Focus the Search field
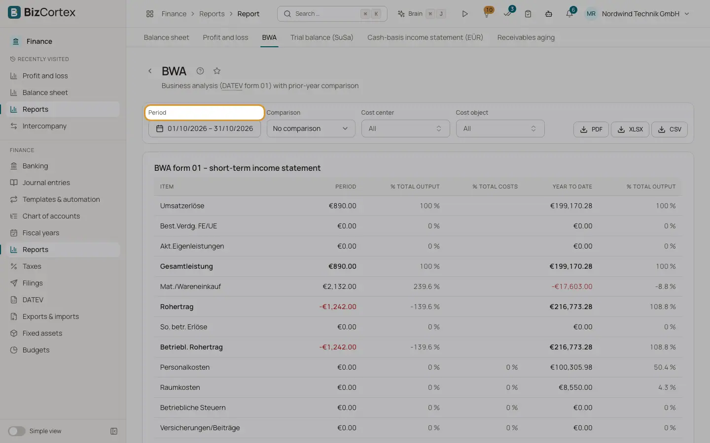 (332, 14)
